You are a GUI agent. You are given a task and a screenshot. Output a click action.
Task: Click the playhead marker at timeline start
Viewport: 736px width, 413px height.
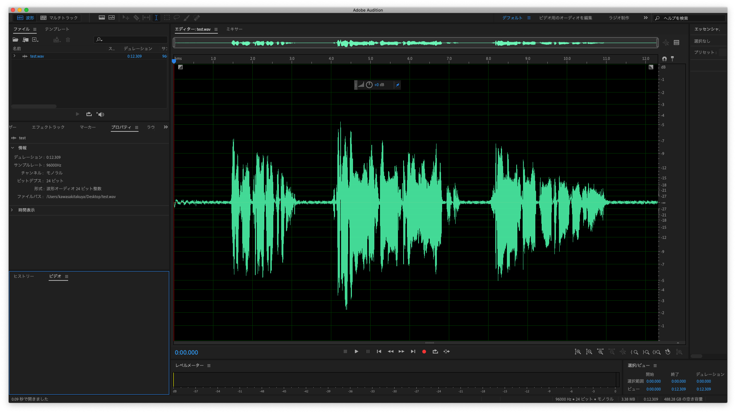pos(174,61)
